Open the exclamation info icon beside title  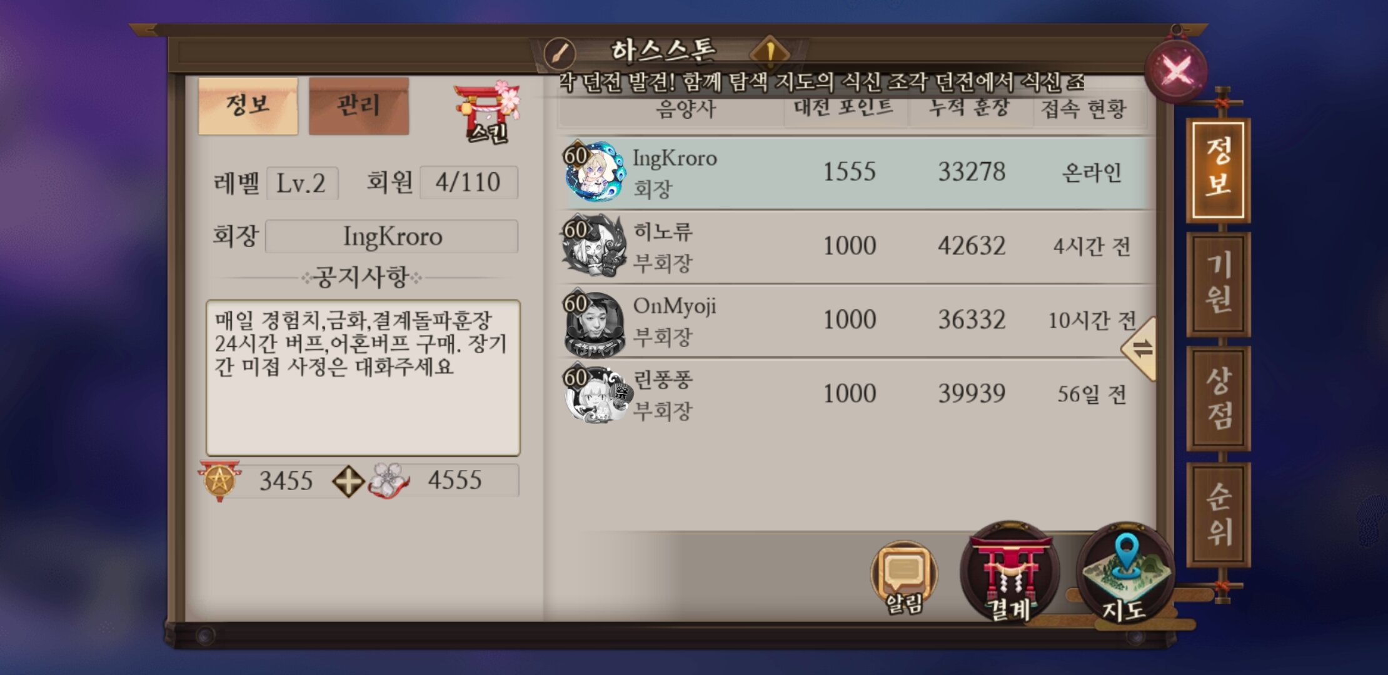pyautogui.click(x=770, y=52)
